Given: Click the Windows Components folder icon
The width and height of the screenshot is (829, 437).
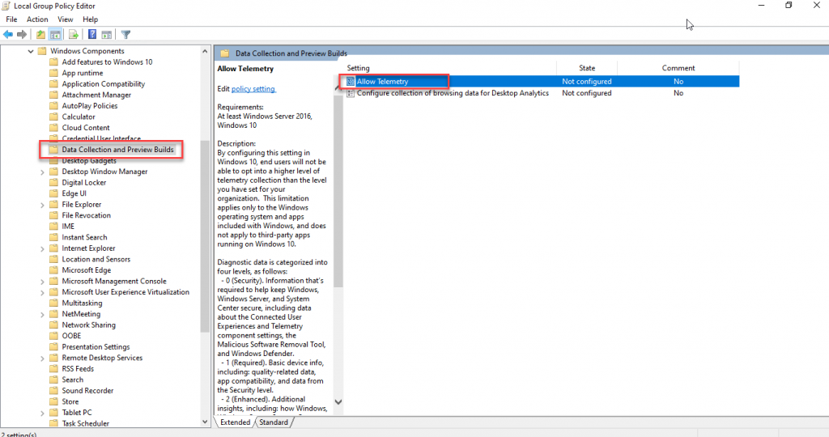Looking at the screenshot, I should click(42, 51).
